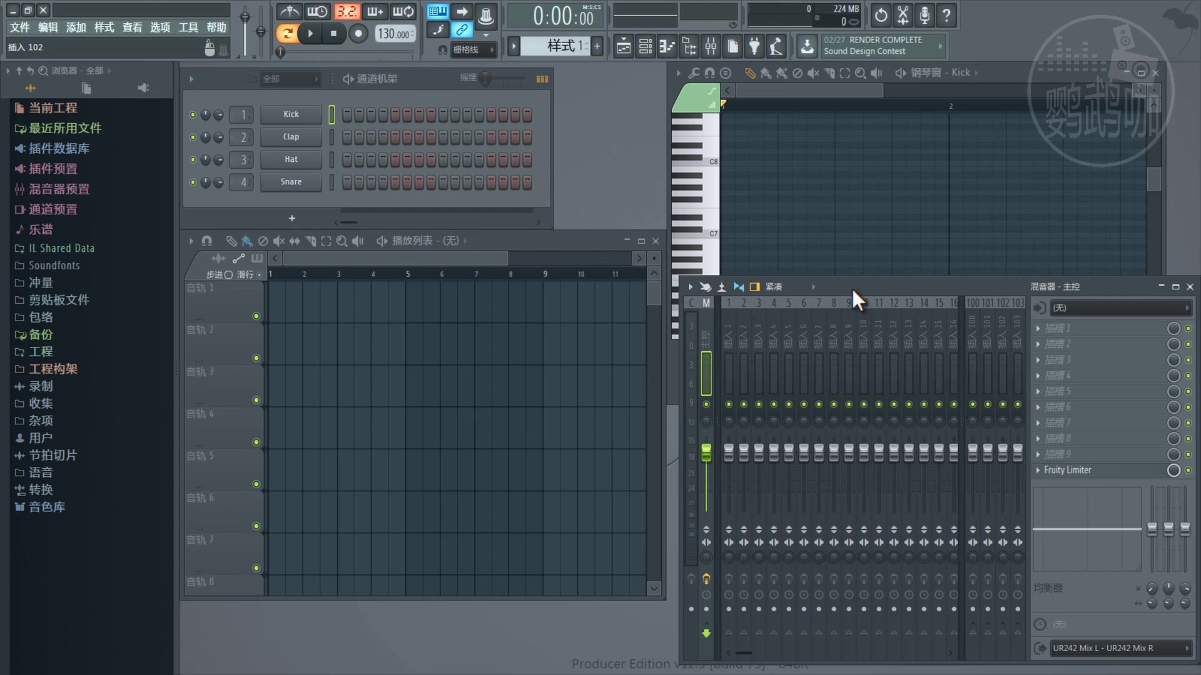Click the play button in transport
The height and width of the screenshot is (675, 1201).
310,33
